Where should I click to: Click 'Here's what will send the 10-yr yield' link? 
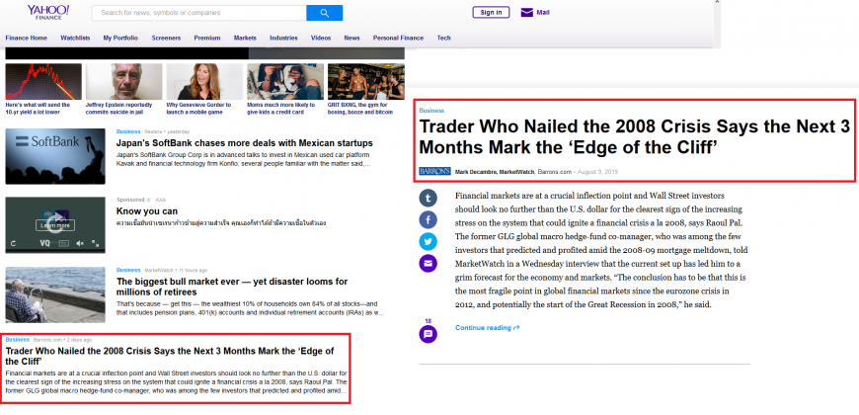(38, 108)
